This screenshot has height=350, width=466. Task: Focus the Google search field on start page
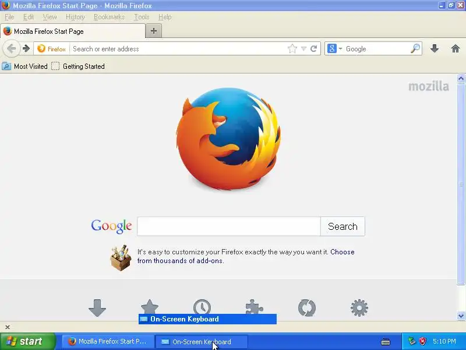pos(229,226)
